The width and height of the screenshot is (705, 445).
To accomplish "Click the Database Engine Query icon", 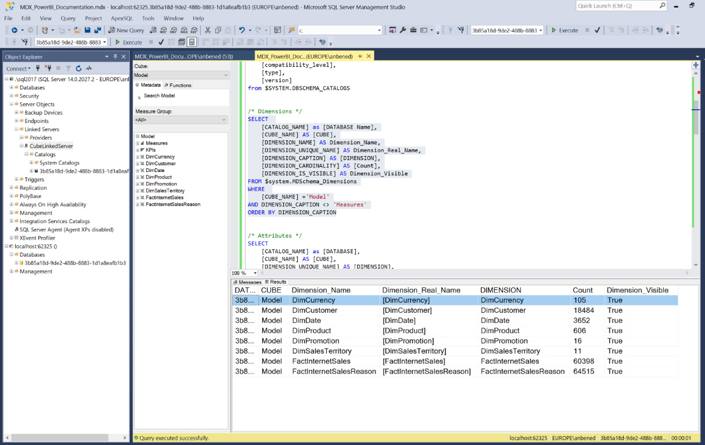I will (x=153, y=30).
